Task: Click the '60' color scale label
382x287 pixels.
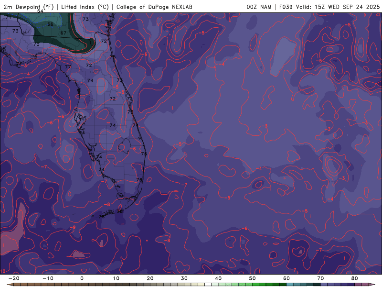Action: coord(286,278)
